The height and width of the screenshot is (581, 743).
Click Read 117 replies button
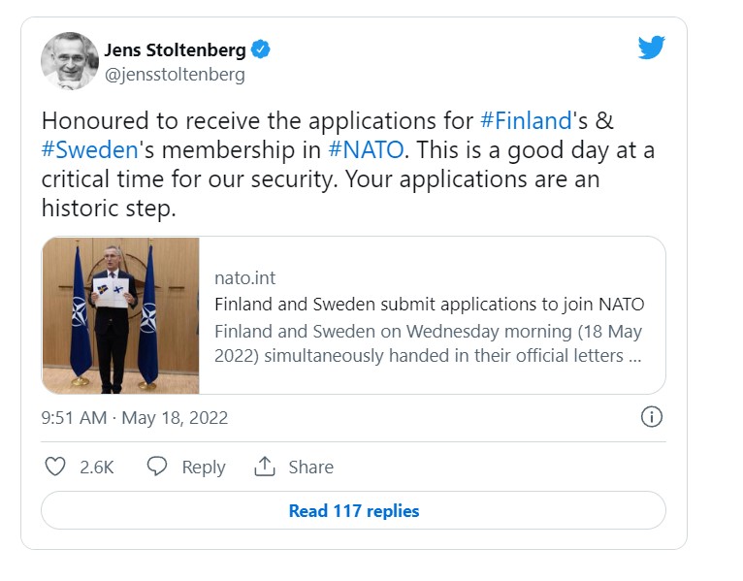(353, 510)
